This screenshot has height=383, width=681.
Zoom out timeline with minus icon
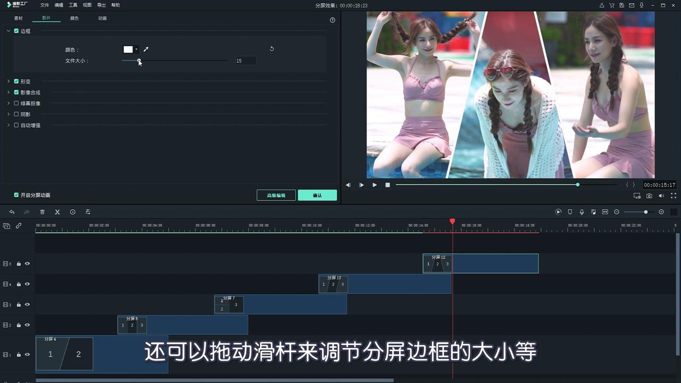(617, 212)
